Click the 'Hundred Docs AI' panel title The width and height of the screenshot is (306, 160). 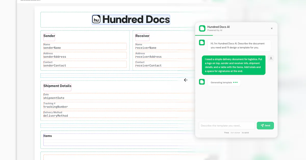pos(219,27)
